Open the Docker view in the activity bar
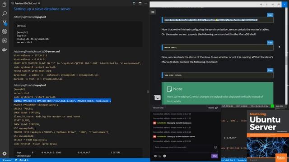The image size is (289, 162). pyautogui.click(x=5, y=49)
